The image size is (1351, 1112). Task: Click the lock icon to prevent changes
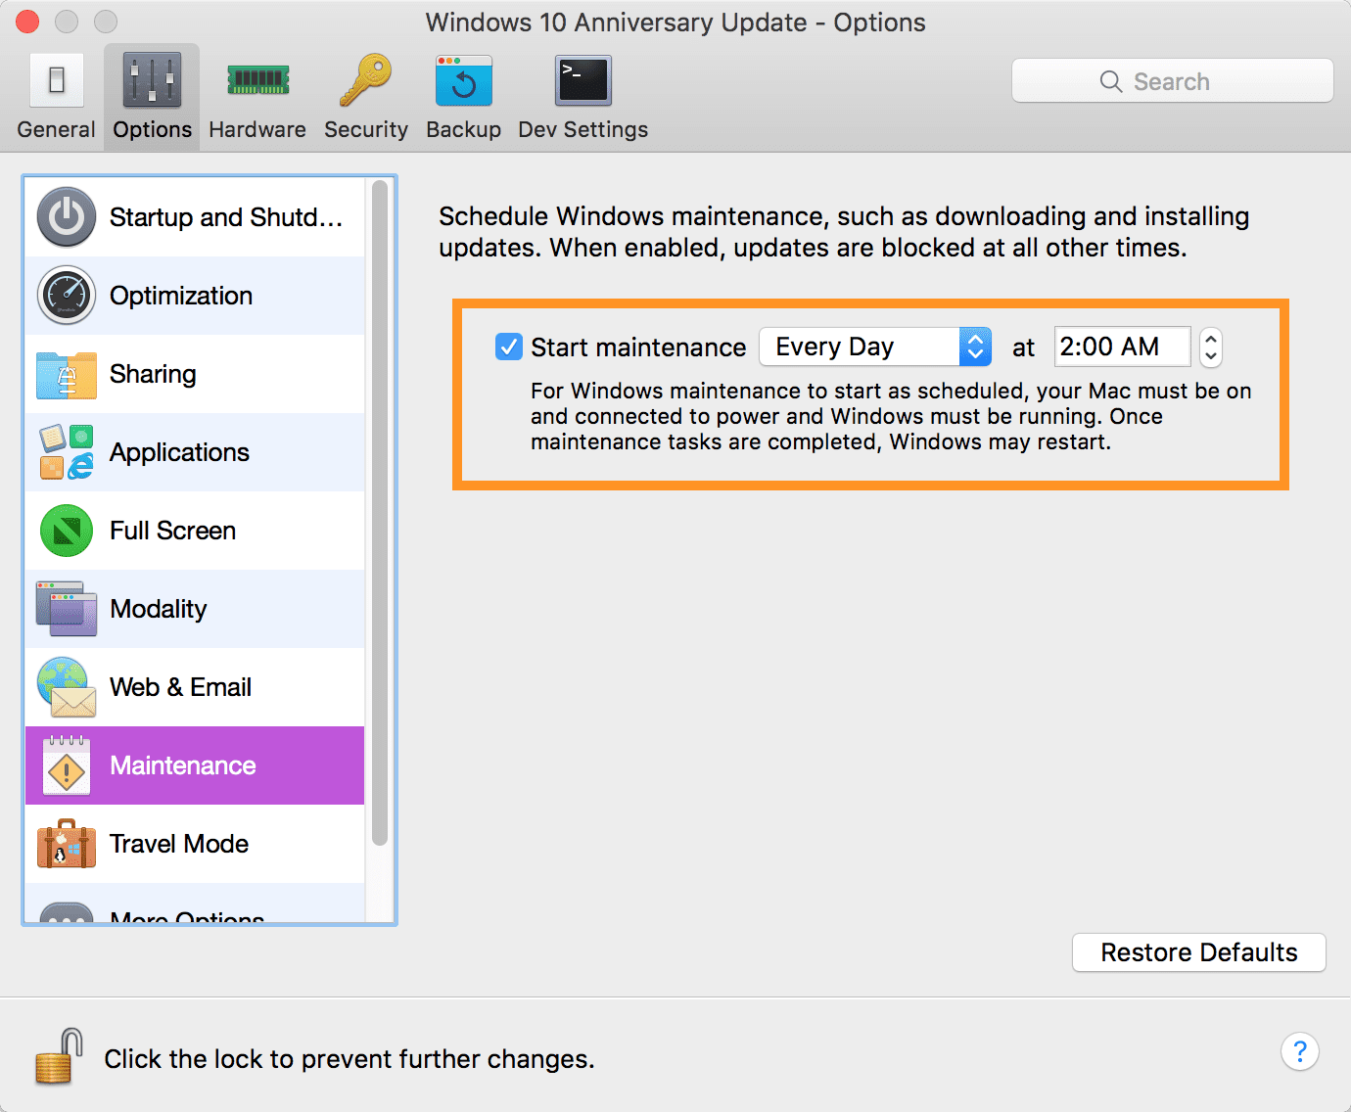coord(59,1057)
